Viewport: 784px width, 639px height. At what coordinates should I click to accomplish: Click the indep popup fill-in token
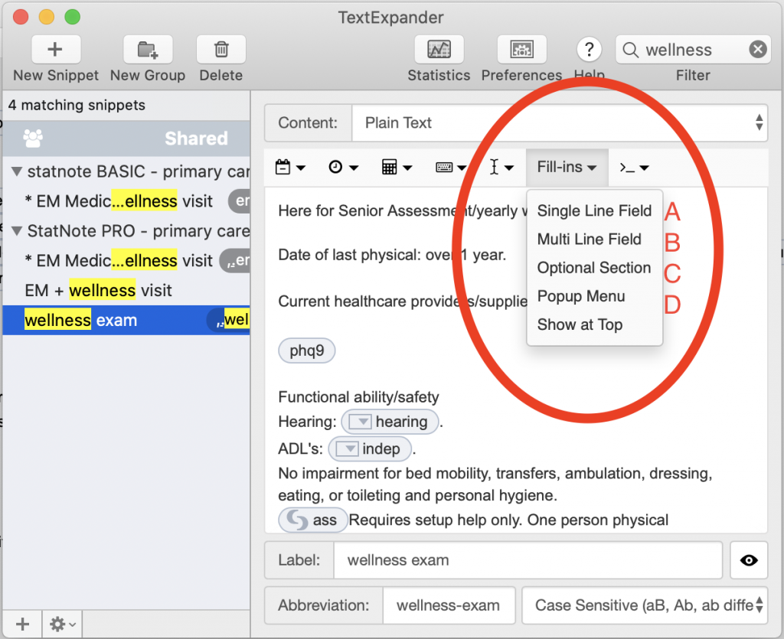coord(370,448)
